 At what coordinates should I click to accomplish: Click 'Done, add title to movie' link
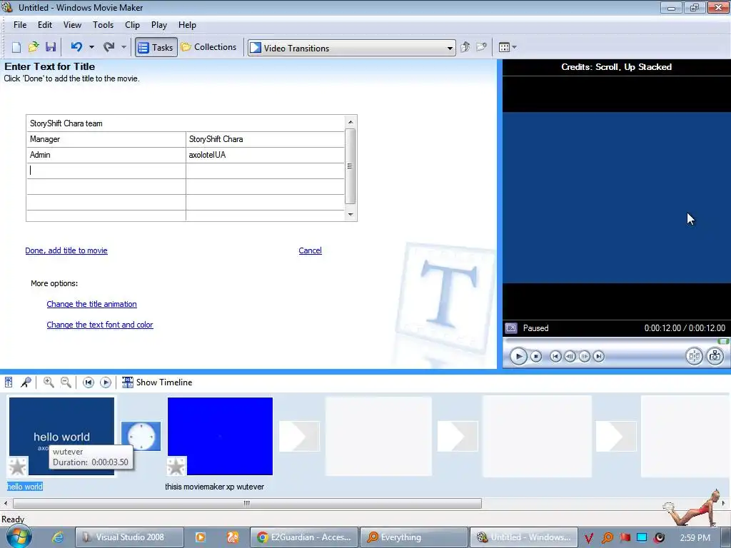pyautogui.click(x=66, y=250)
